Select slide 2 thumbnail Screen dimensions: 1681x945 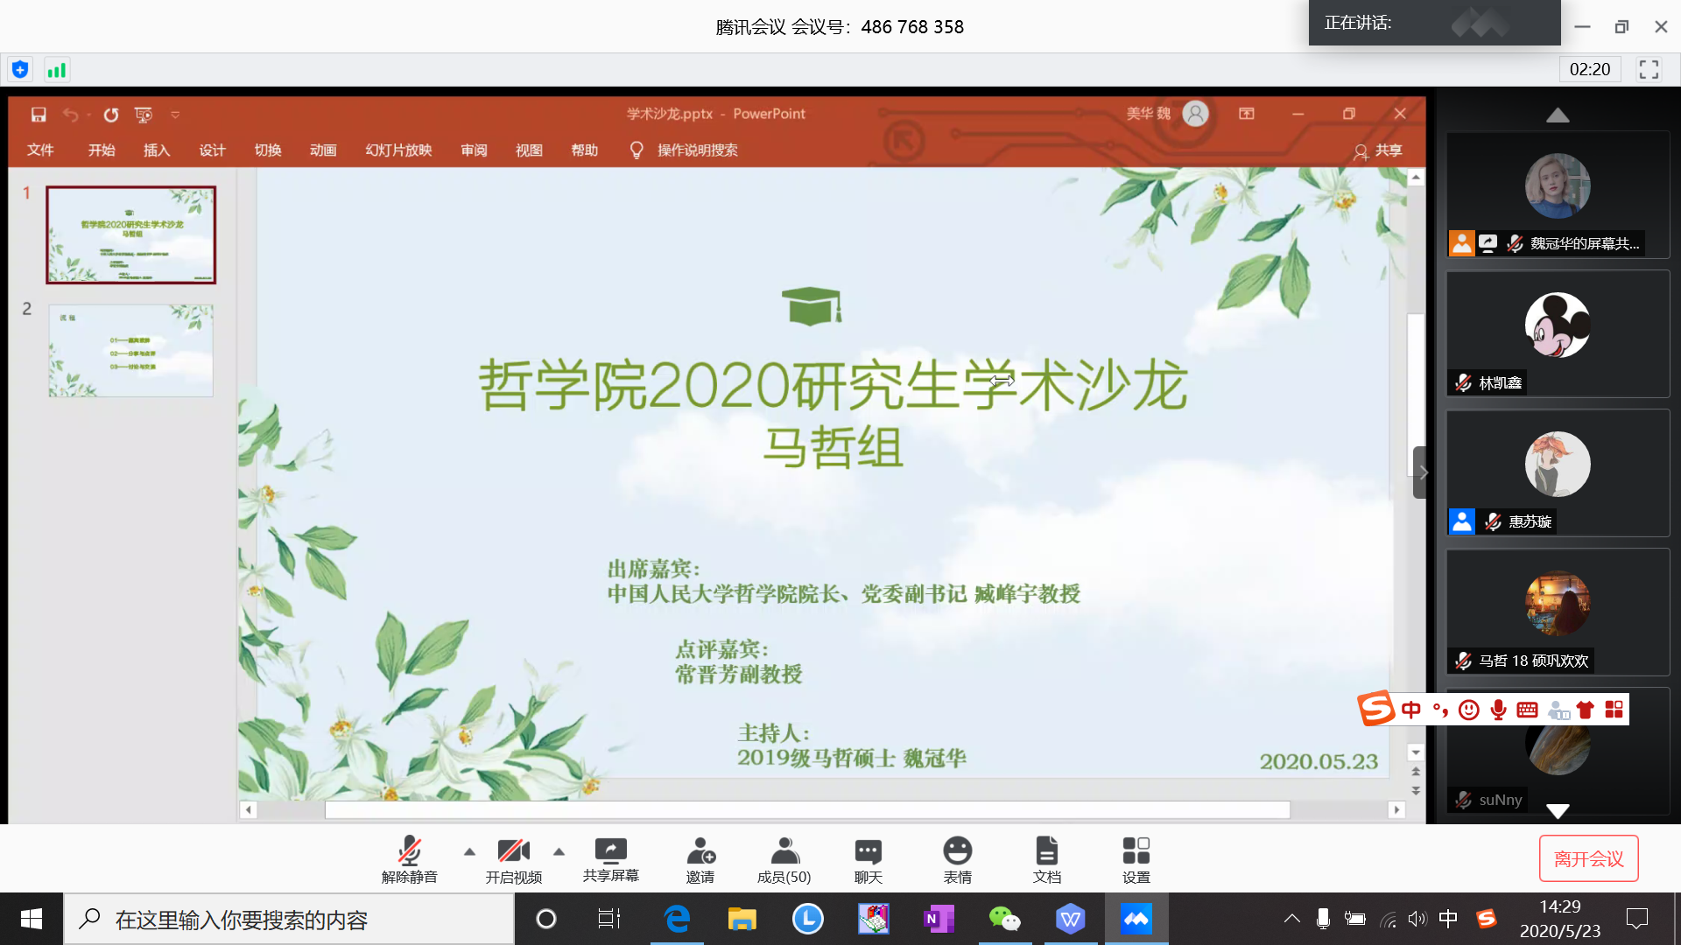pos(130,351)
